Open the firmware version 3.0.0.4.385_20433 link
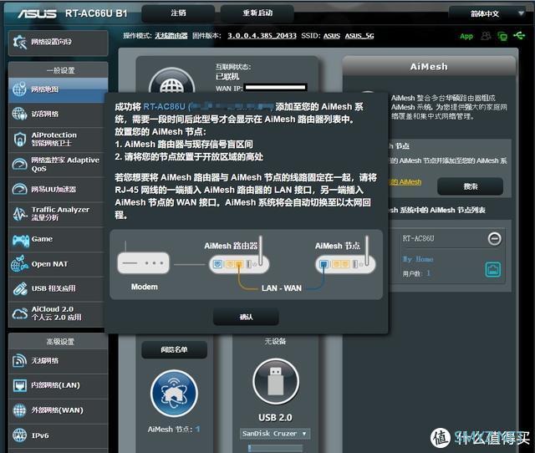Screen dimensions: 535x453 [x=262, y=36]
